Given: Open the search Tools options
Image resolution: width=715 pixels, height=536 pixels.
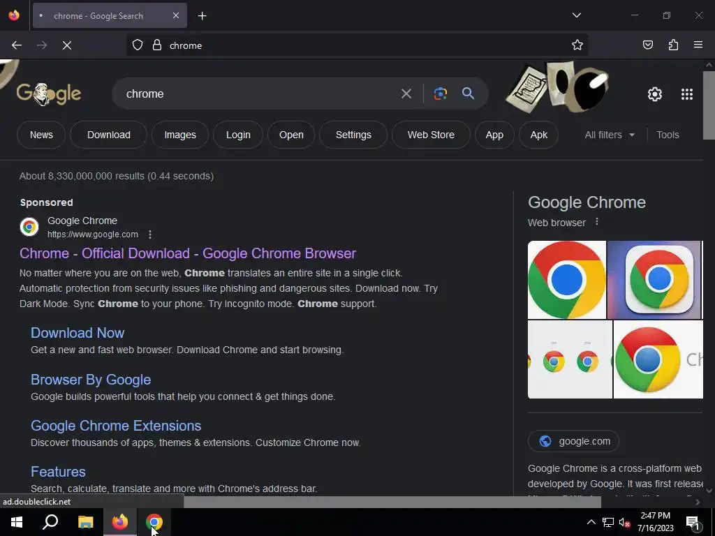Looking at the screenshot, I should coord(668,135).
